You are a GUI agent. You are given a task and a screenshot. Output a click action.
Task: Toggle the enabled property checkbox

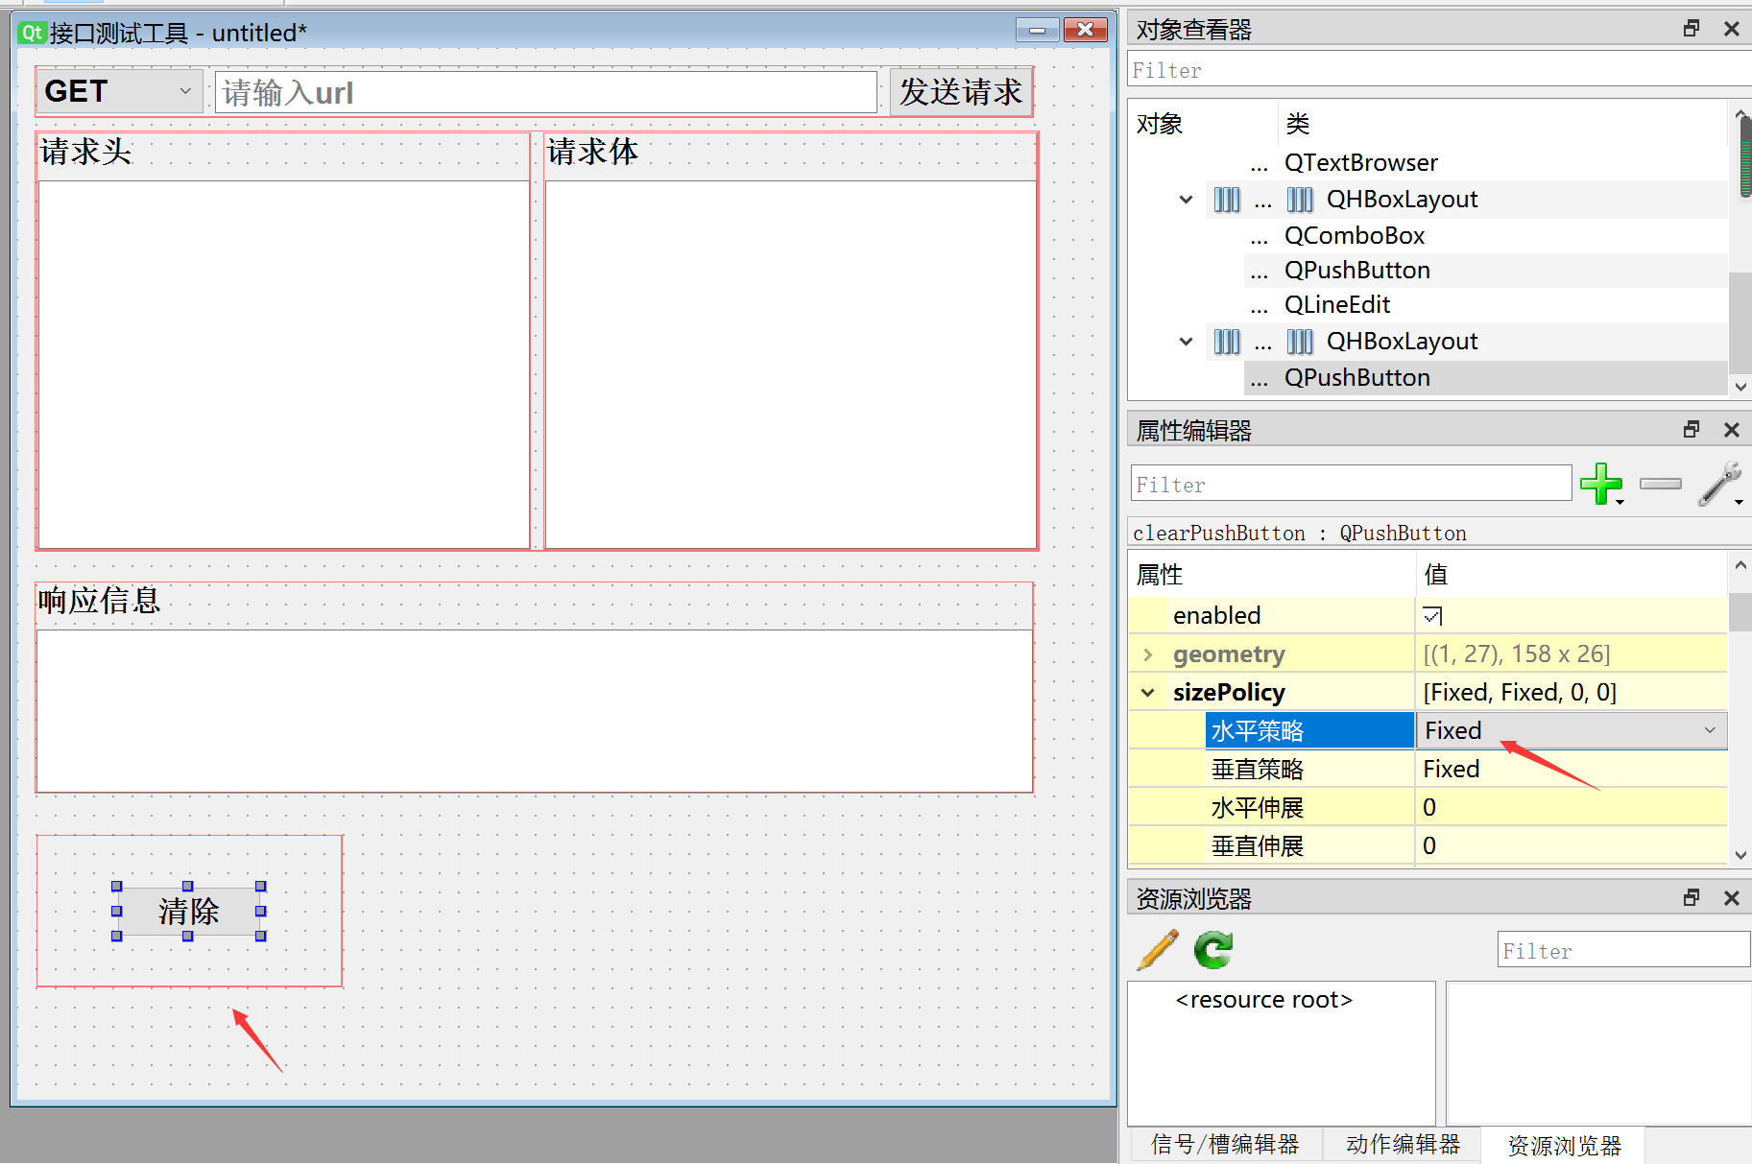pyautogui.click(x=1432, y=616)
